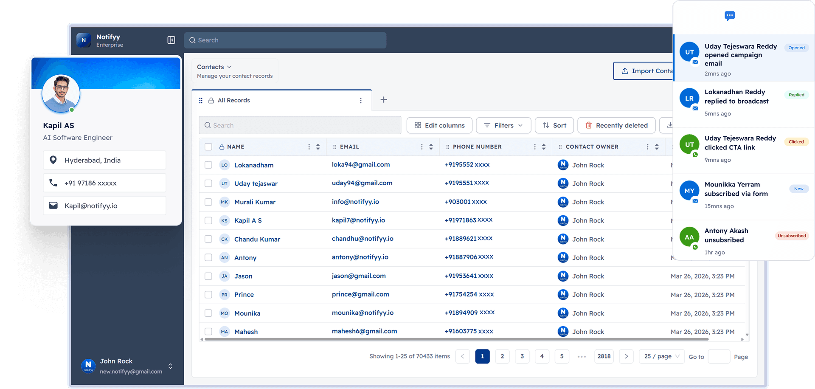
Task: Toggle the select-all checkbox in header
Action: [x=208, y=147]
